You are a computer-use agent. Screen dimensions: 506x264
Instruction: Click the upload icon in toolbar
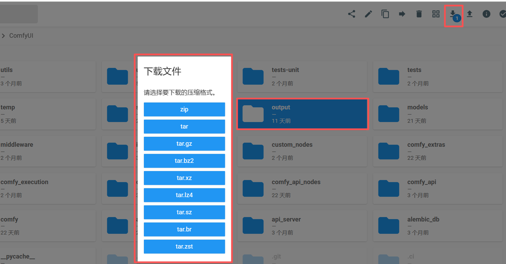point(470,14)
